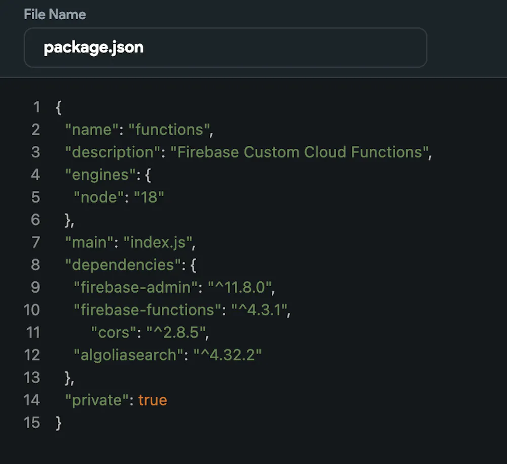Click the "index.js" value
Screen dimensions: 507x464
tap(158, 243)
